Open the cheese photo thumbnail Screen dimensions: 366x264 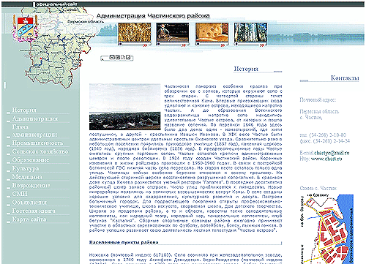pyautogui.click(x=212, y=32)
